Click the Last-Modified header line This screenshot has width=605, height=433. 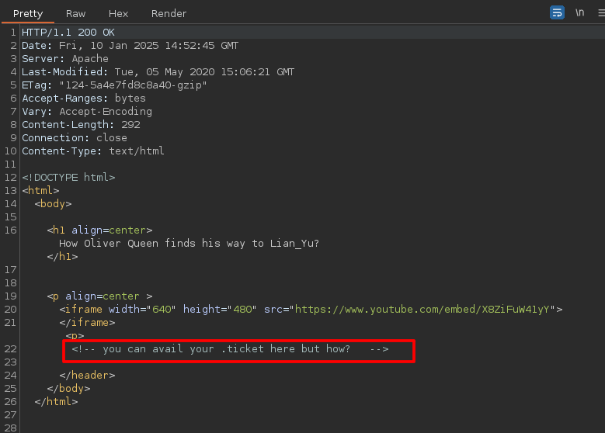(158, 72)
